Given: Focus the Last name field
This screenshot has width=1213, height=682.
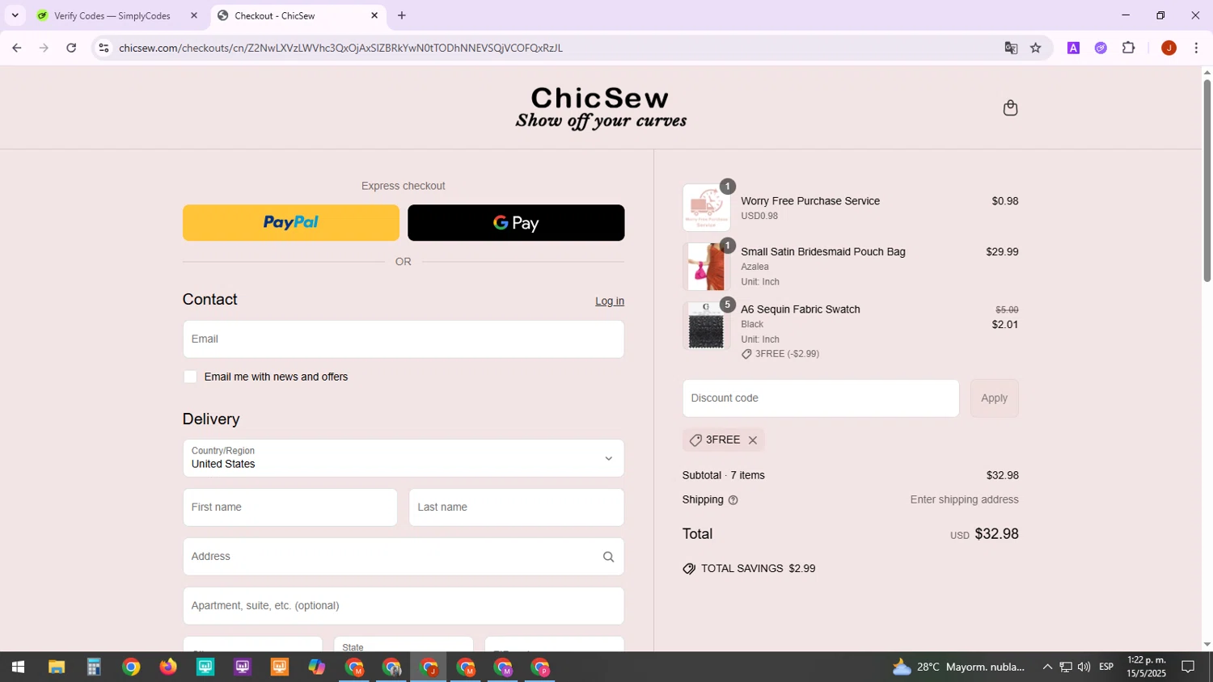Looking at the screenshot, I should click(x=517, y=507).
